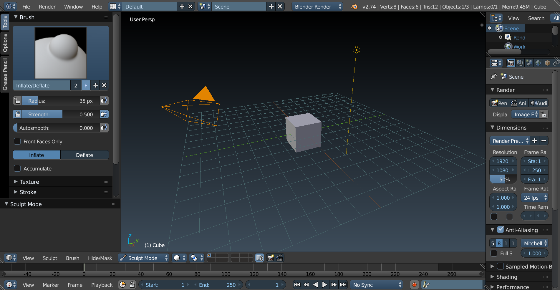
Task: Adjust resolution 50% slider
Action: [x=503, y=179]
